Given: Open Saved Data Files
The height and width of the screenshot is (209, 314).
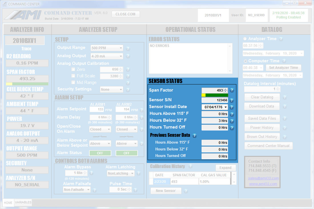Looking at the screenshot, I should (x=262, y=119).
